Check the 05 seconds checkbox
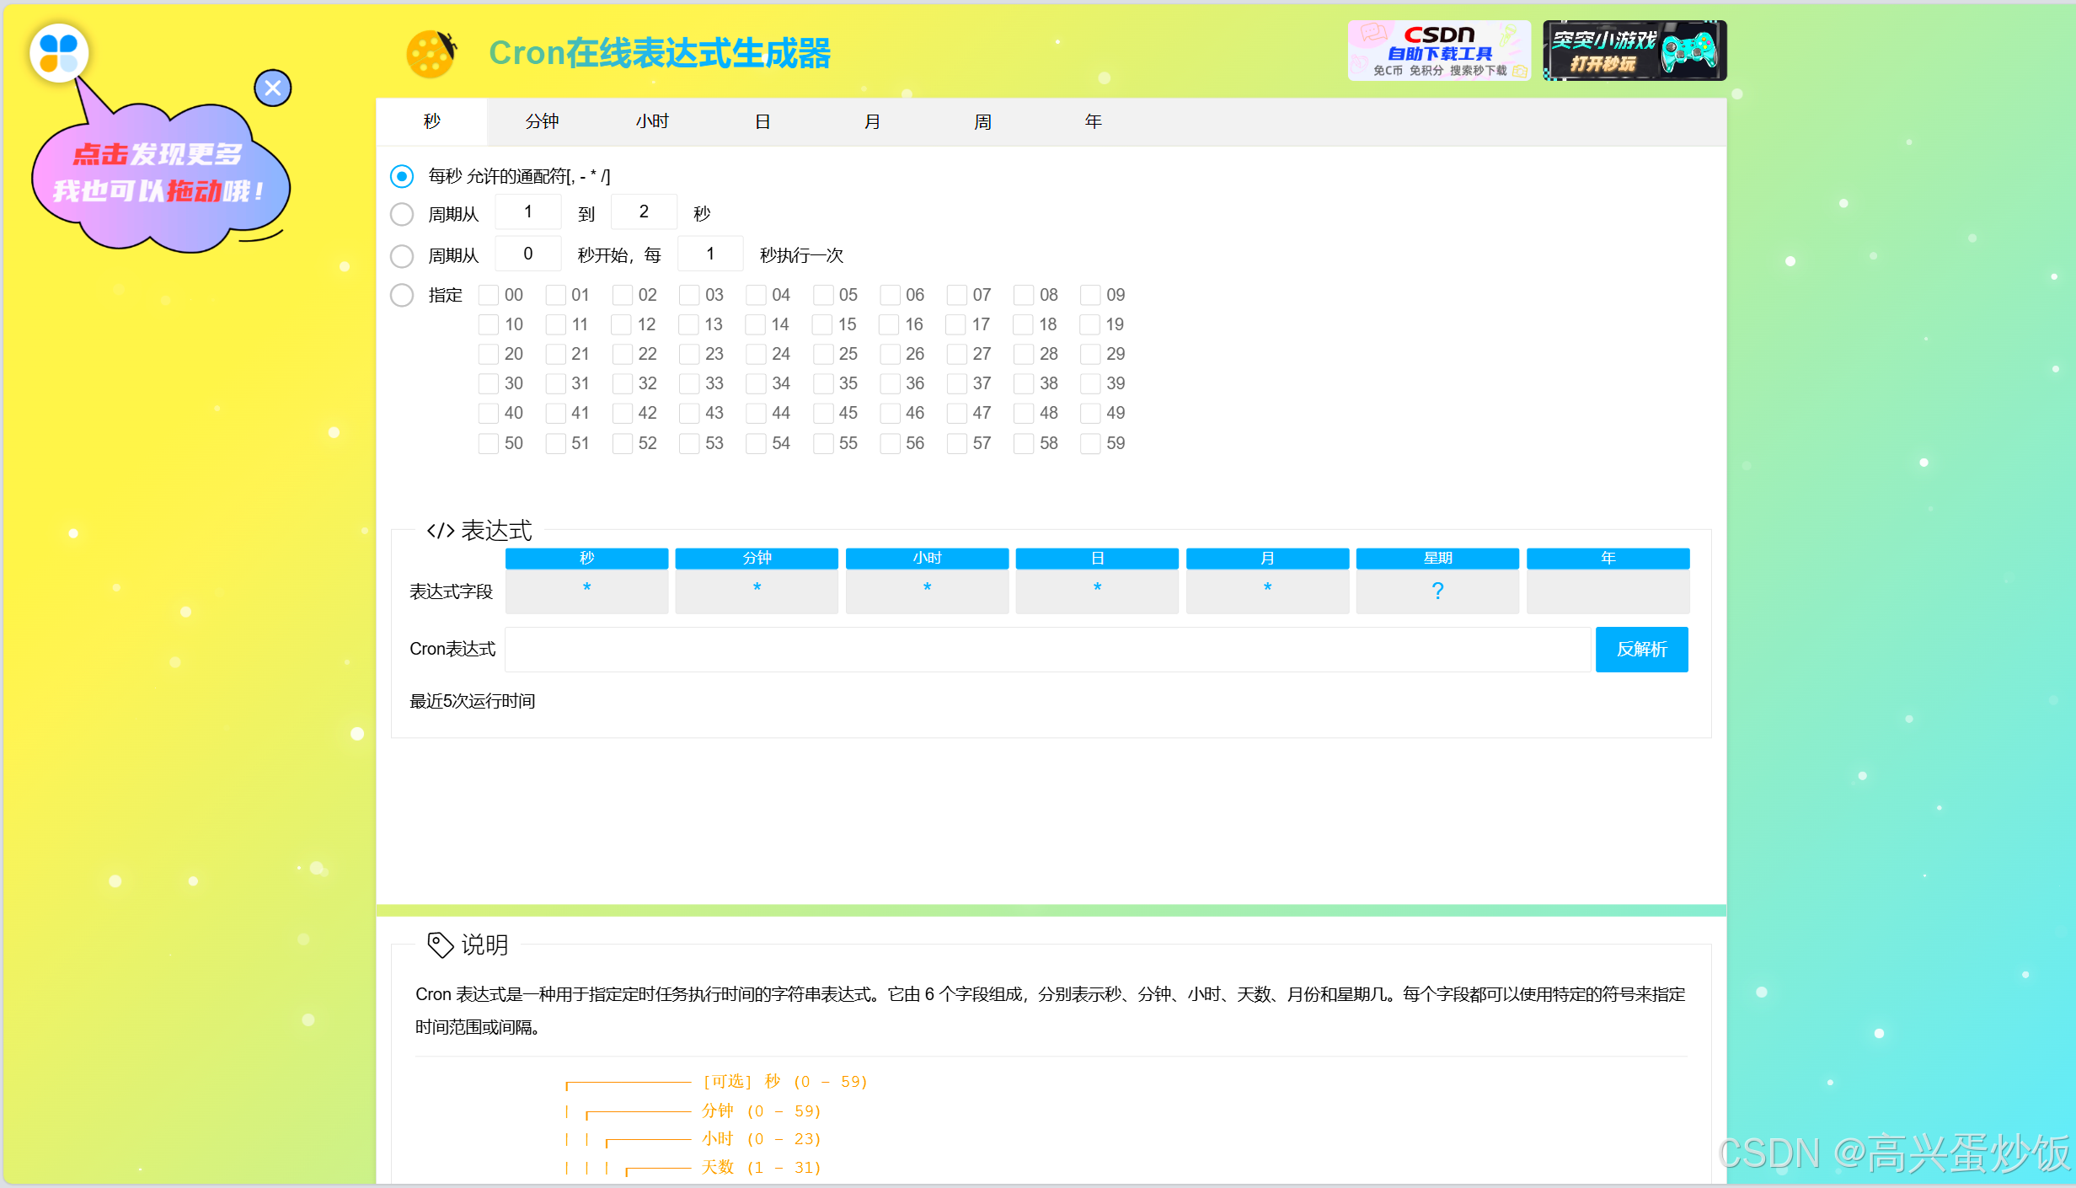This screenshot has height=1188, width=2076. coord(822,295)
